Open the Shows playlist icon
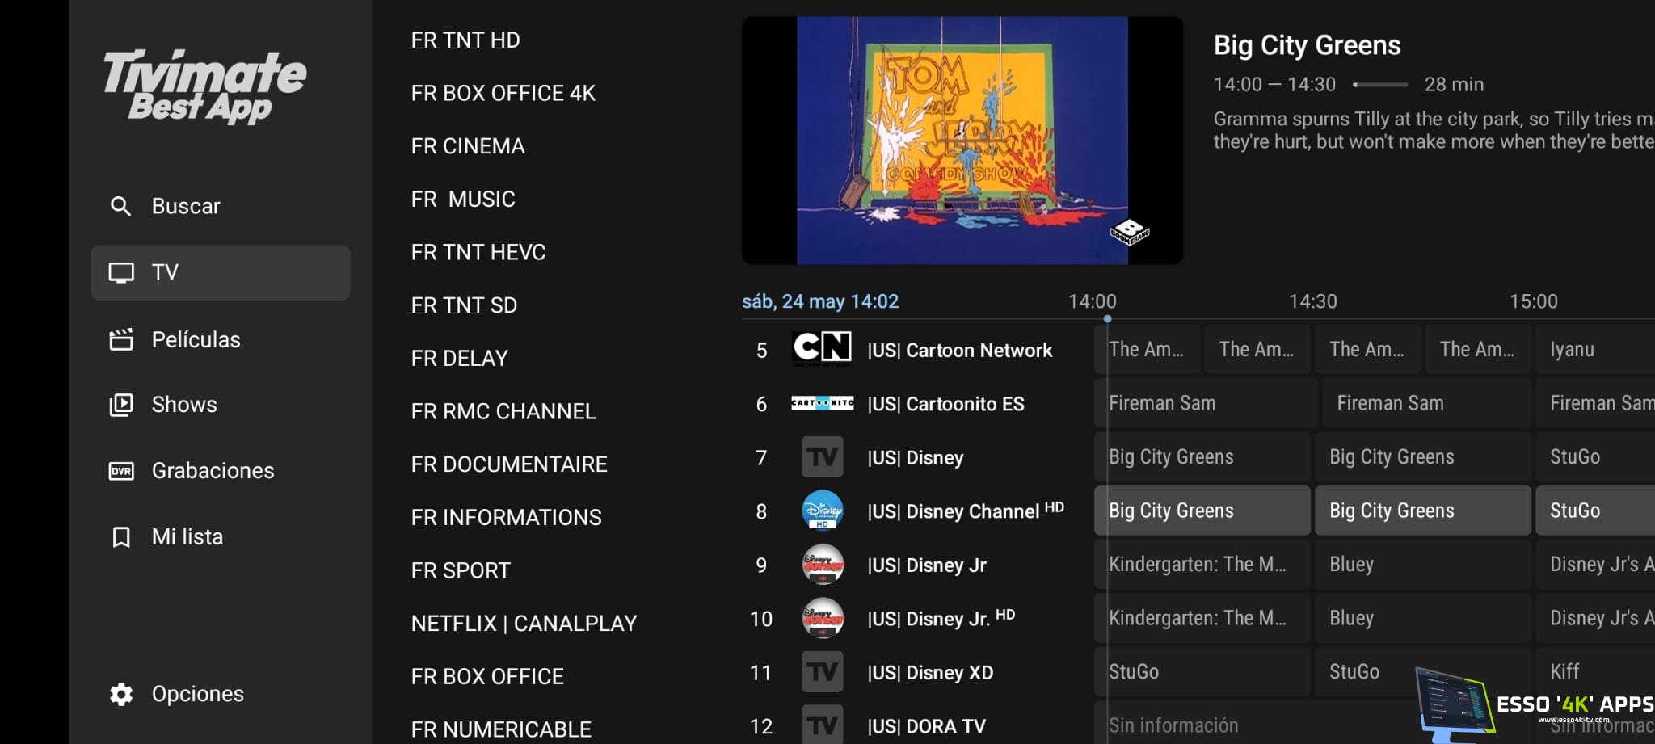This screenshot has height=744, width=1655. click(x=121, y=404)
